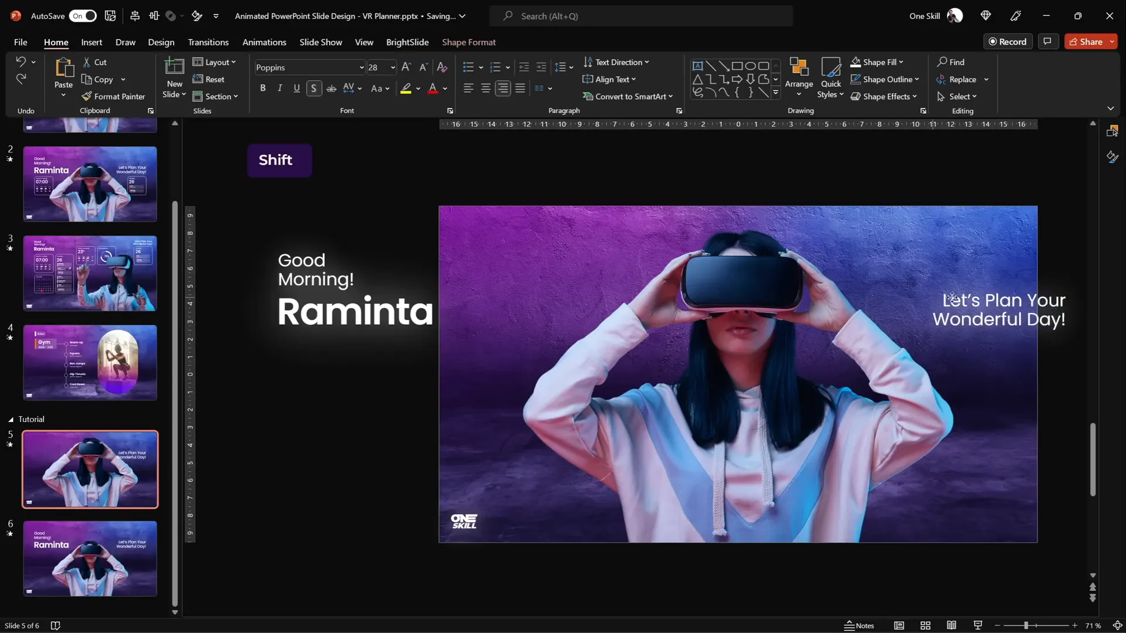Open the Text Direction options
Screen dimensions: 1126x633
point(617,62)
